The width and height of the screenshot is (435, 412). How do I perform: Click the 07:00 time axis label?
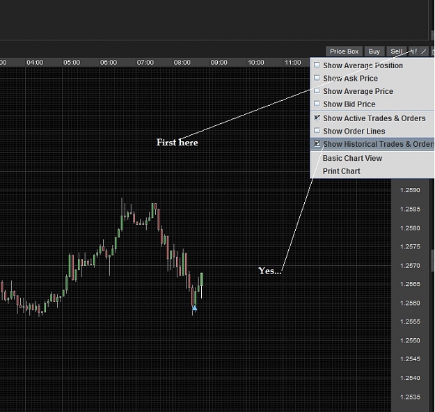tap(145, 63)
